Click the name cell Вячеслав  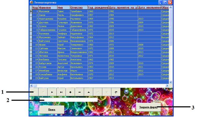[64, 71]
